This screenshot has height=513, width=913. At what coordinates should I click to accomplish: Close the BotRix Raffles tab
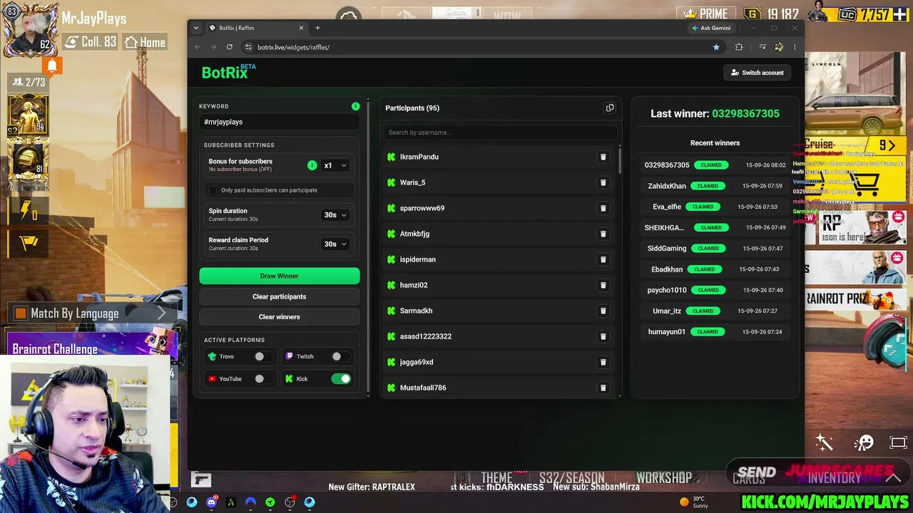tap(301, 28)
